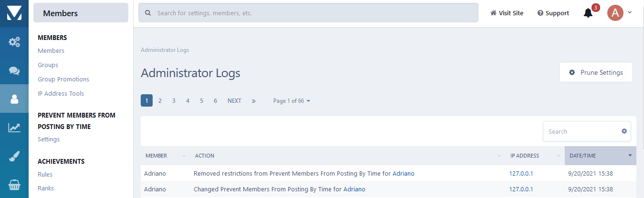Focus the top global search field
Screen dimensions: 644x198
point(315,13)
